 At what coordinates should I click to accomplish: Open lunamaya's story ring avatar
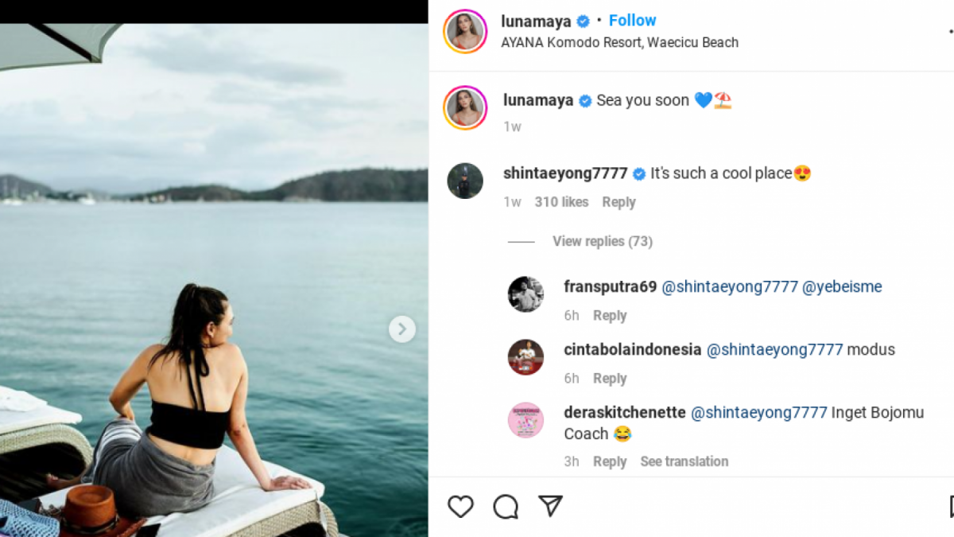click(x=465, y=32)
